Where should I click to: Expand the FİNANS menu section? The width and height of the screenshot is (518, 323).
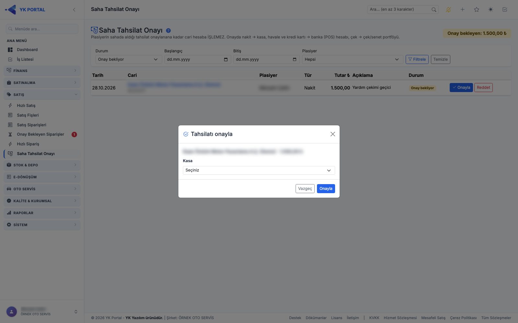(42, 71)
